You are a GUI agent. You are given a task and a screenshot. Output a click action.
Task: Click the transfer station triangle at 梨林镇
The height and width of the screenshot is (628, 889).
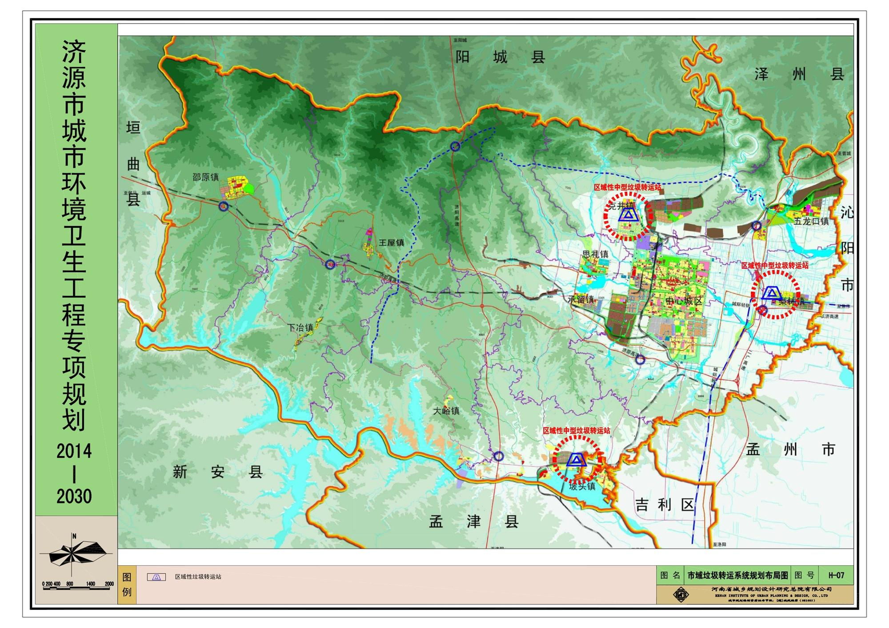coord(771,293)
